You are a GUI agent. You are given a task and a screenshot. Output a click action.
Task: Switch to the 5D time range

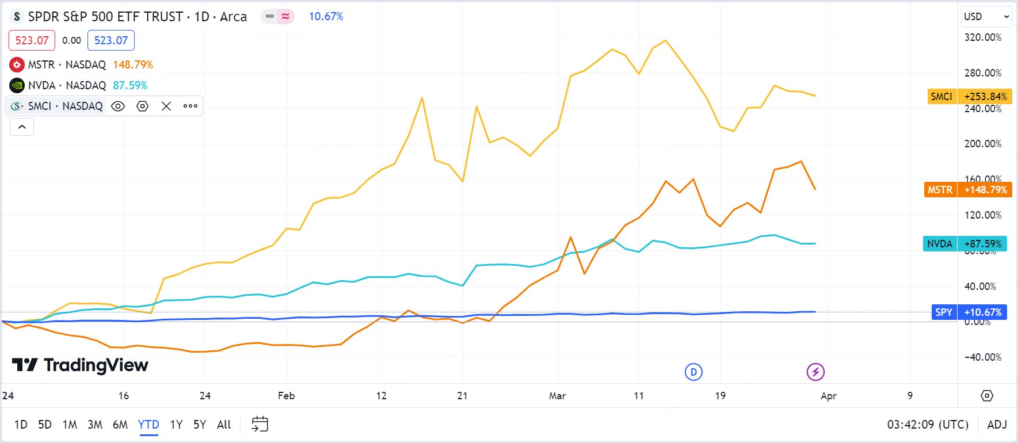(45, 425)
